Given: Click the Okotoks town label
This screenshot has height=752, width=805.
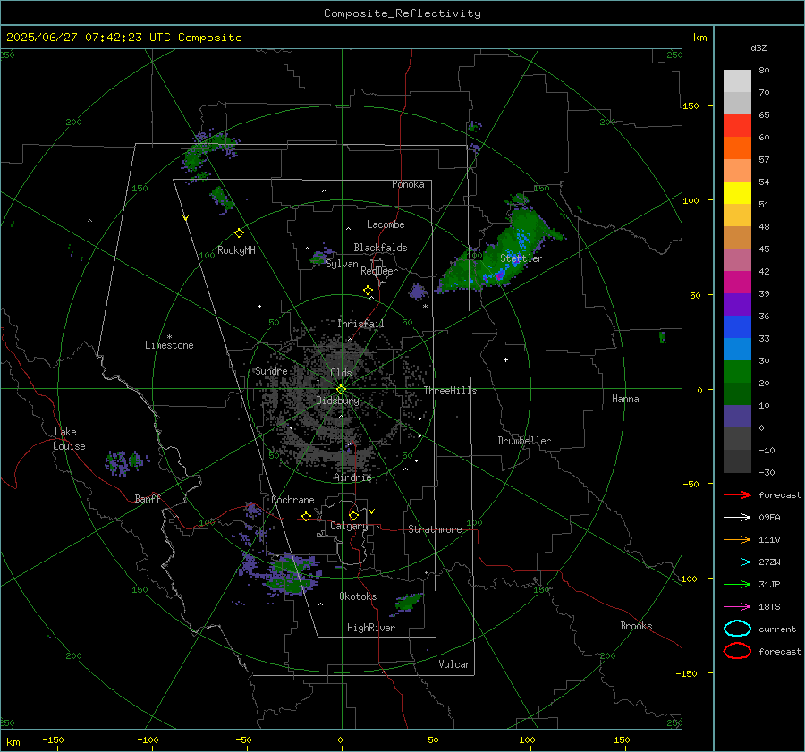Looking at the screenshot, I should coord(358,596).
